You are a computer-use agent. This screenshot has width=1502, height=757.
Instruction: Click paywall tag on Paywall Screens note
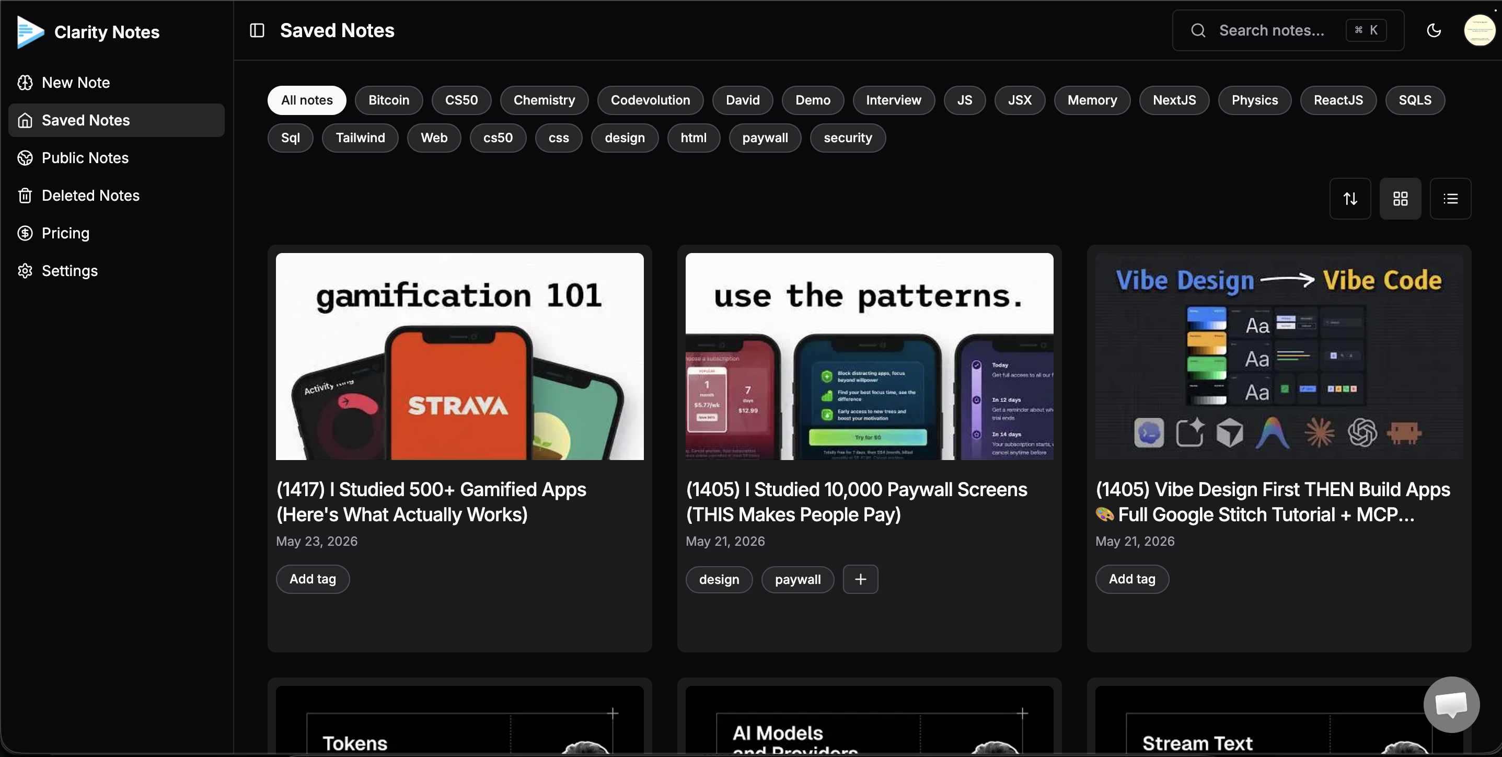click(x=798, y=580)
